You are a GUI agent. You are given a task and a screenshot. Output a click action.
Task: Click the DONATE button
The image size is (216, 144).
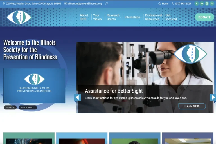pyautogui.click(x=204, y=17)
